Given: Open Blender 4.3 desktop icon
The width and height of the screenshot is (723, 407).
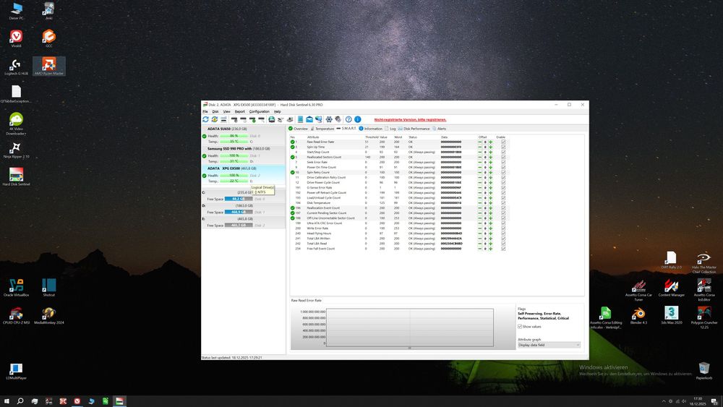Looking at the screenshot, I should point(638,315).
